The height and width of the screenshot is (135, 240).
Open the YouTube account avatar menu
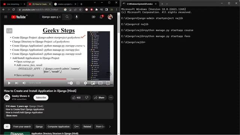pyautogui.click(x=110, y=17)
